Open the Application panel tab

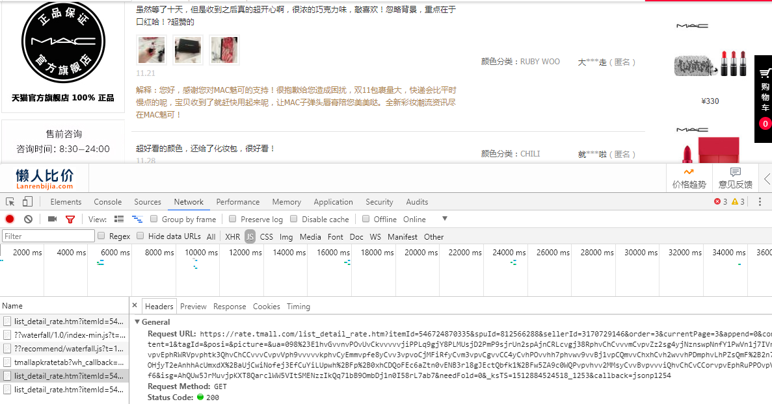333,202
